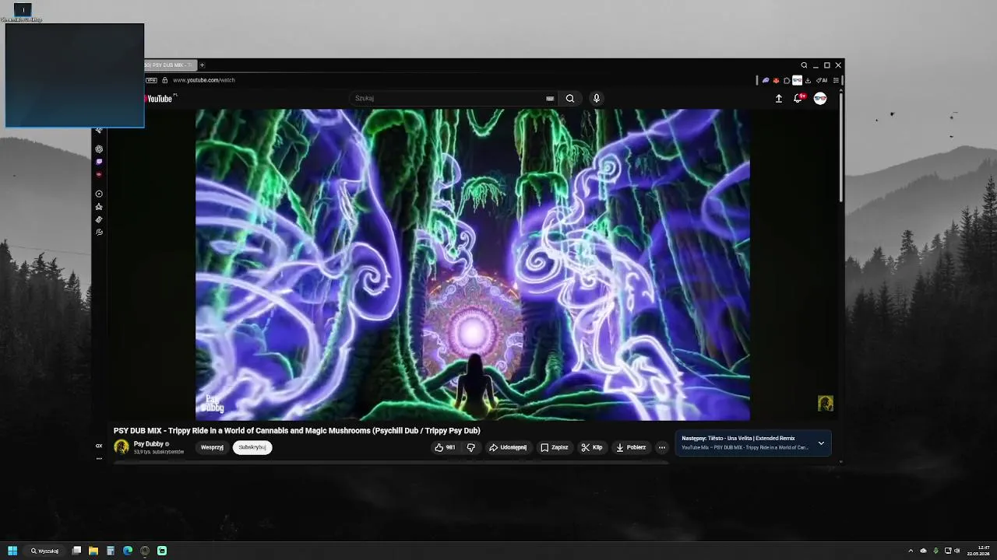Dislike the video with thumbs down
The image size is (997, 560).
470,447
